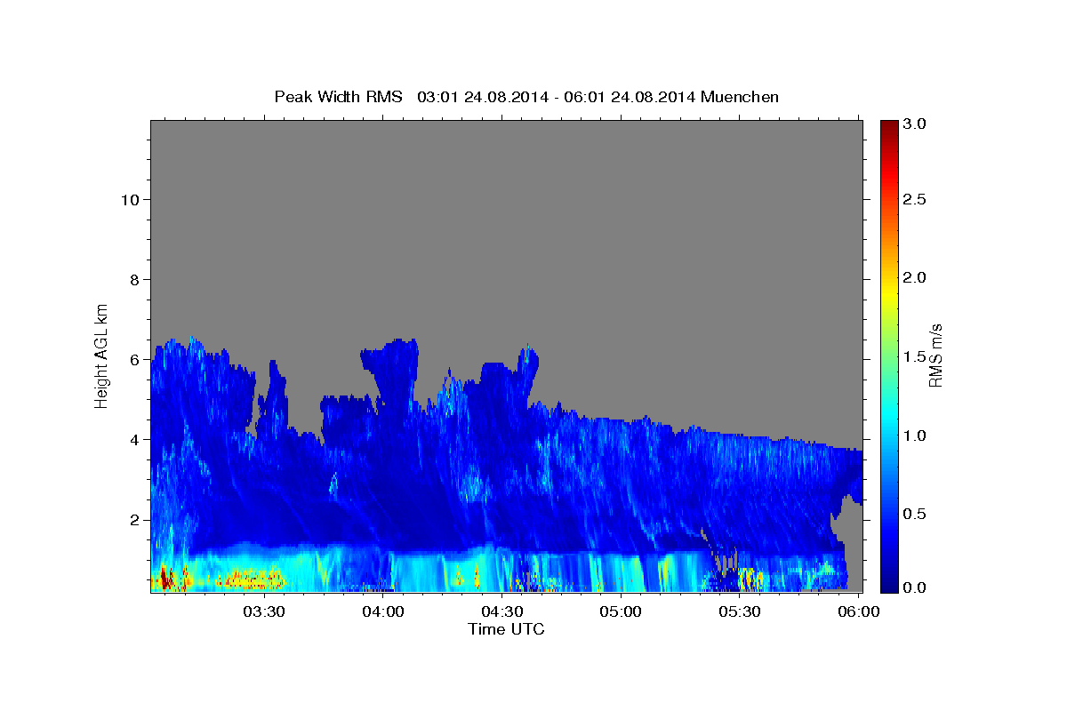Click the height tick label 4
The width and height of the screenshot is (1067, 711).
point(132,439)
